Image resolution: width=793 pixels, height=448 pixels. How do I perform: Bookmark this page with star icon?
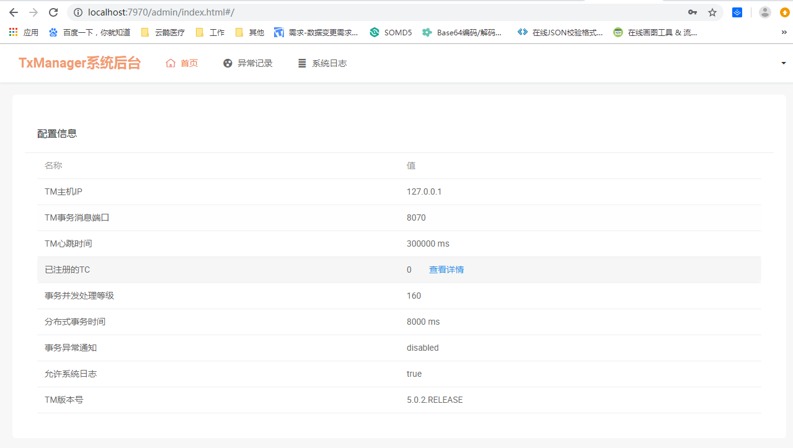click(712, 12)
